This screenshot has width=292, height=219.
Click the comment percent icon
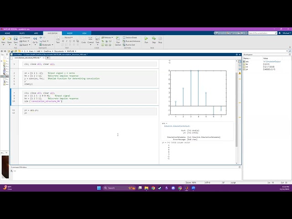[103, 41]
